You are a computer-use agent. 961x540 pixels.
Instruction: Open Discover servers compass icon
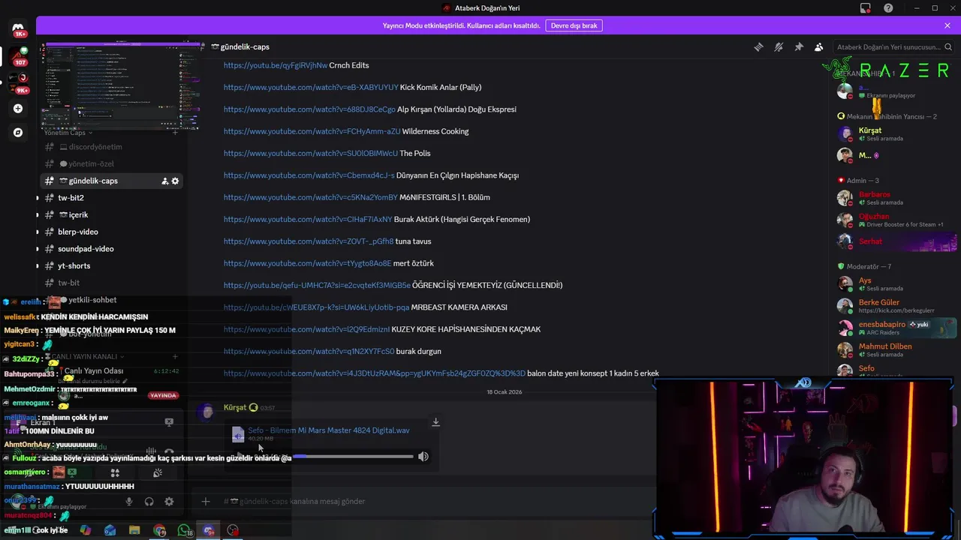click(x=18, y=133)
